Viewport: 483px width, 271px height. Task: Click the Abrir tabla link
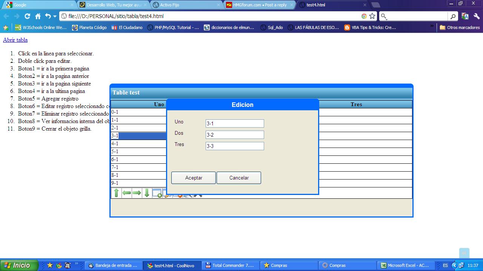click(x=15, y=40)
